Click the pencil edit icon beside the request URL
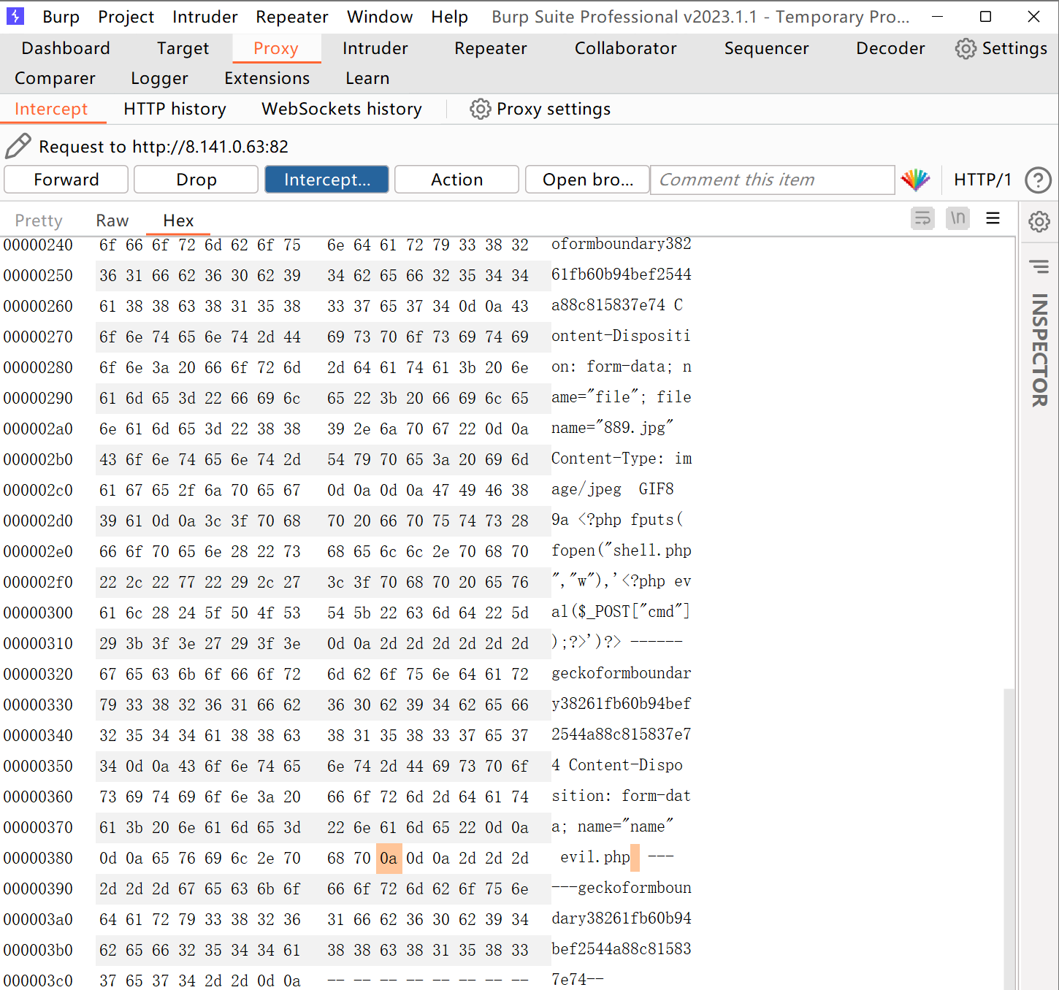 coord(18,146)
